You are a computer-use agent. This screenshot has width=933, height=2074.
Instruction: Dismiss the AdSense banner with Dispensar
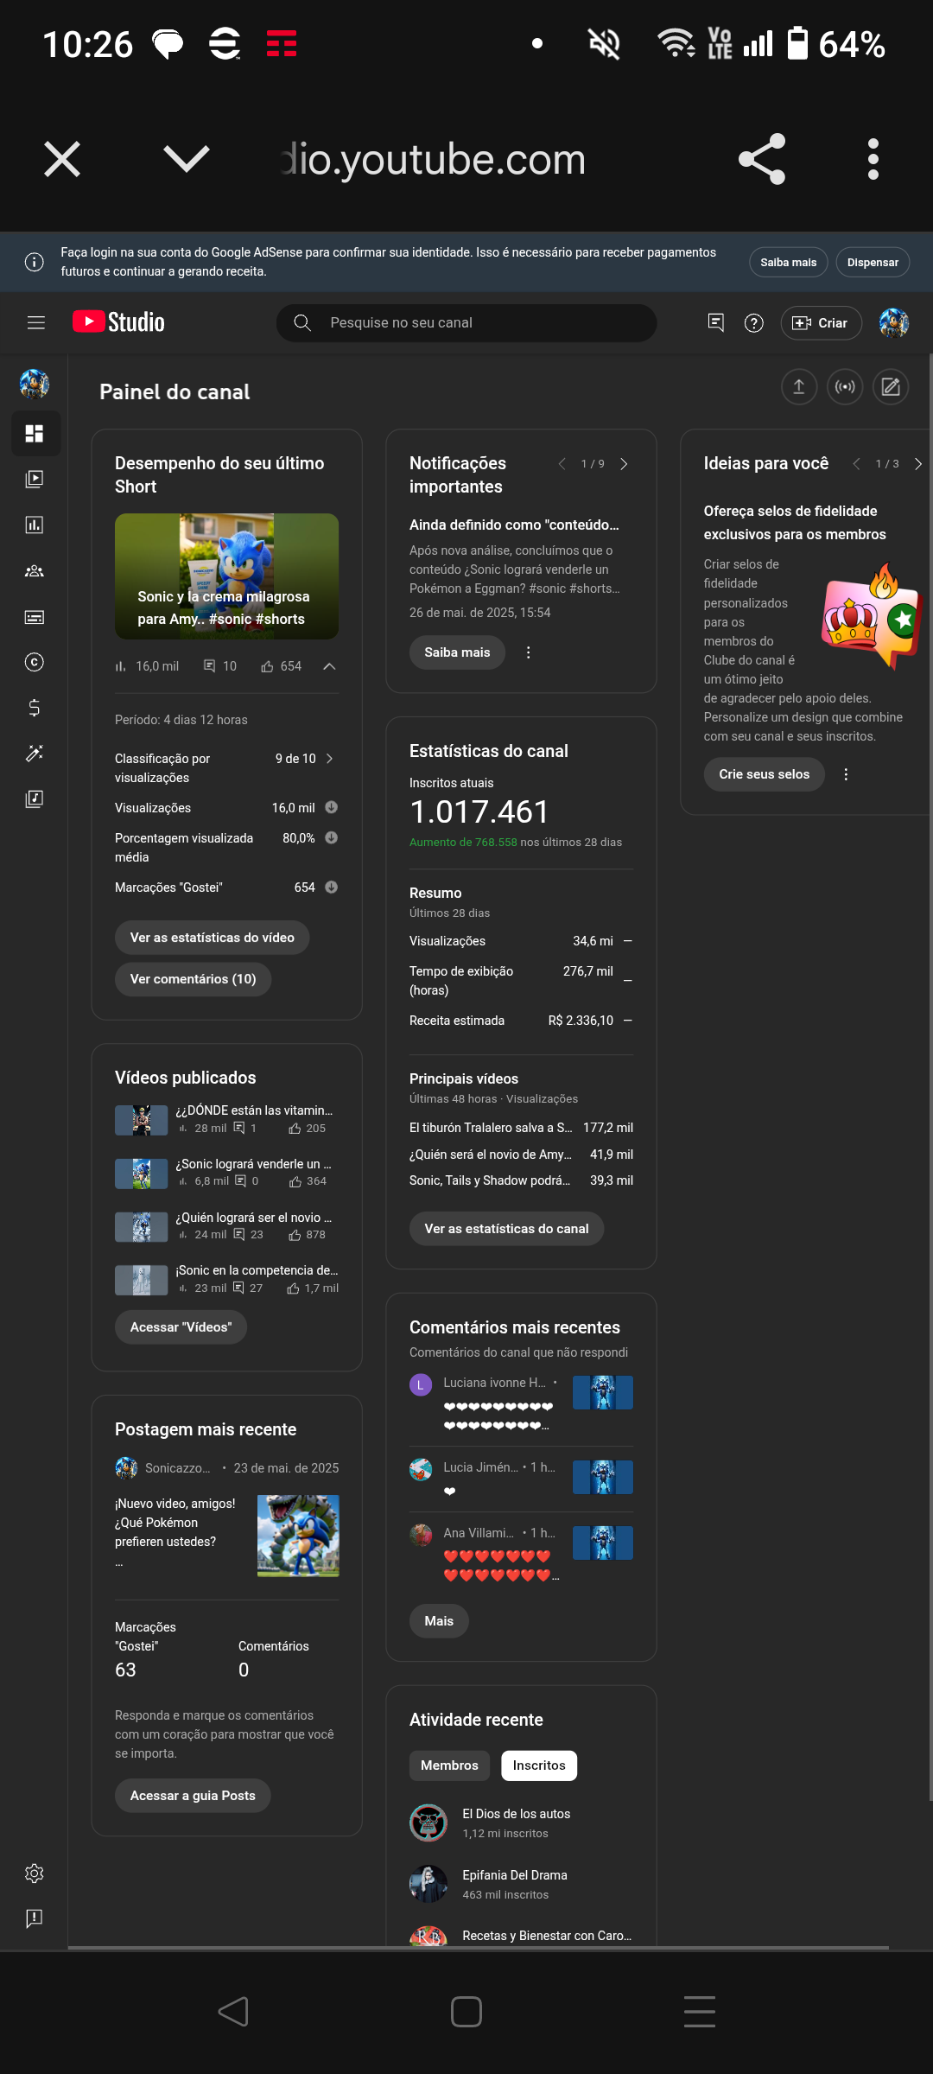[x=873, y=263]
